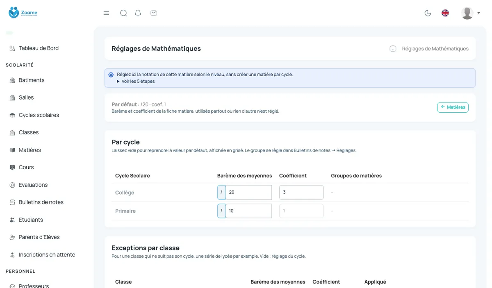Expand 'Voir les 5 étapes' details

136,81
